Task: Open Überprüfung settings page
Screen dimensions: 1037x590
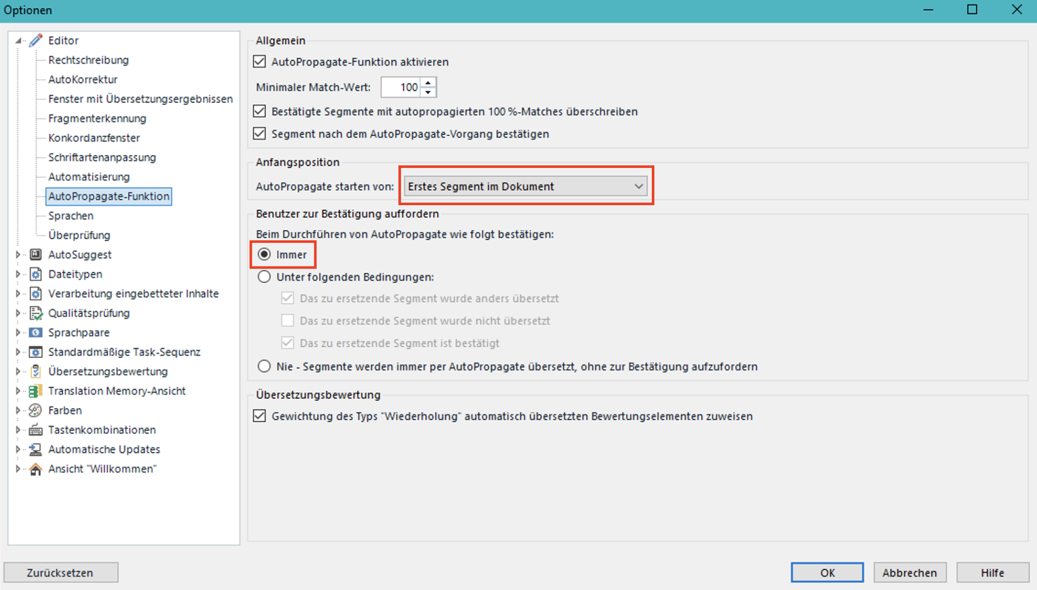Action: point(79,235)
